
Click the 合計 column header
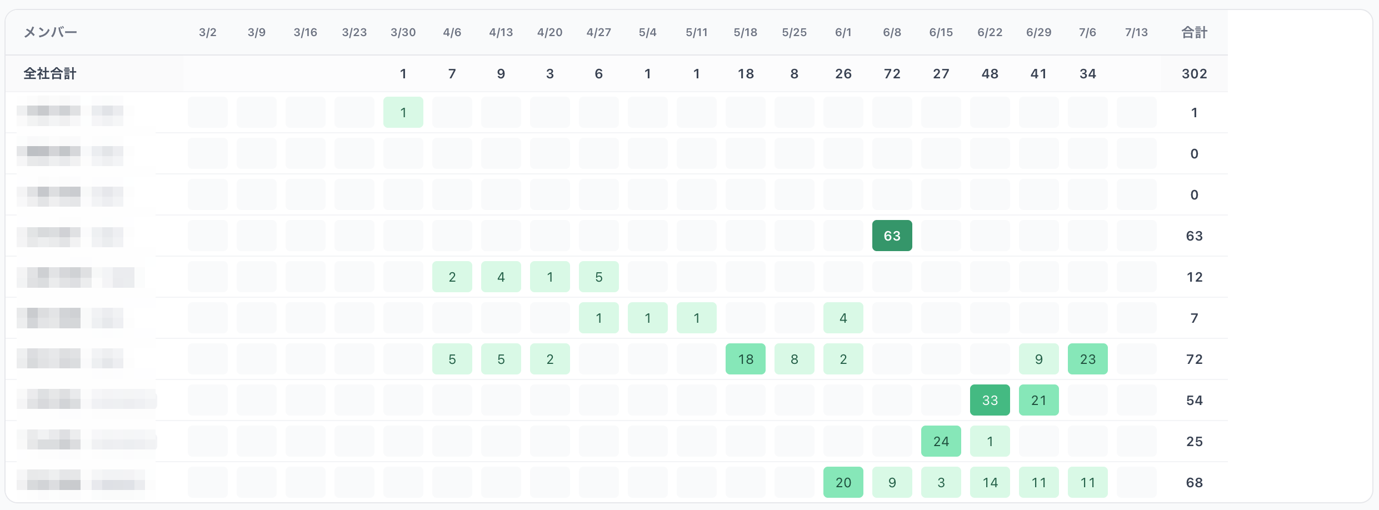click(x=1194, y=32)
